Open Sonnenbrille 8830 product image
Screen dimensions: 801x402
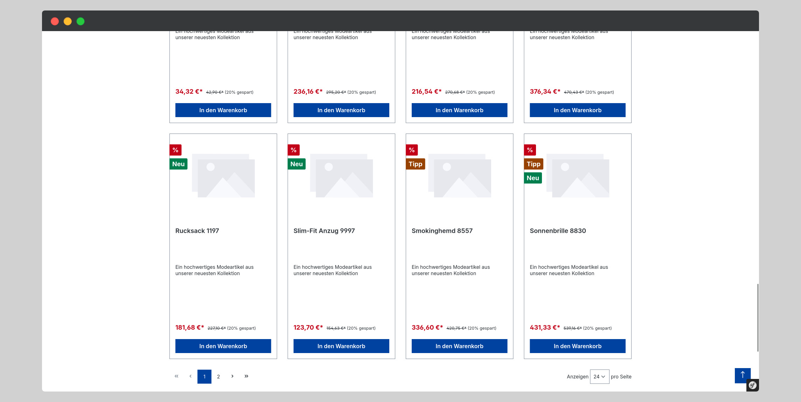[x=578, y=175]
